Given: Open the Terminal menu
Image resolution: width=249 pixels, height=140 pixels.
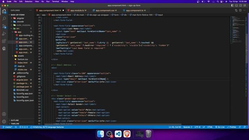Looking at the screenshot, I should (x=55, y=2).
